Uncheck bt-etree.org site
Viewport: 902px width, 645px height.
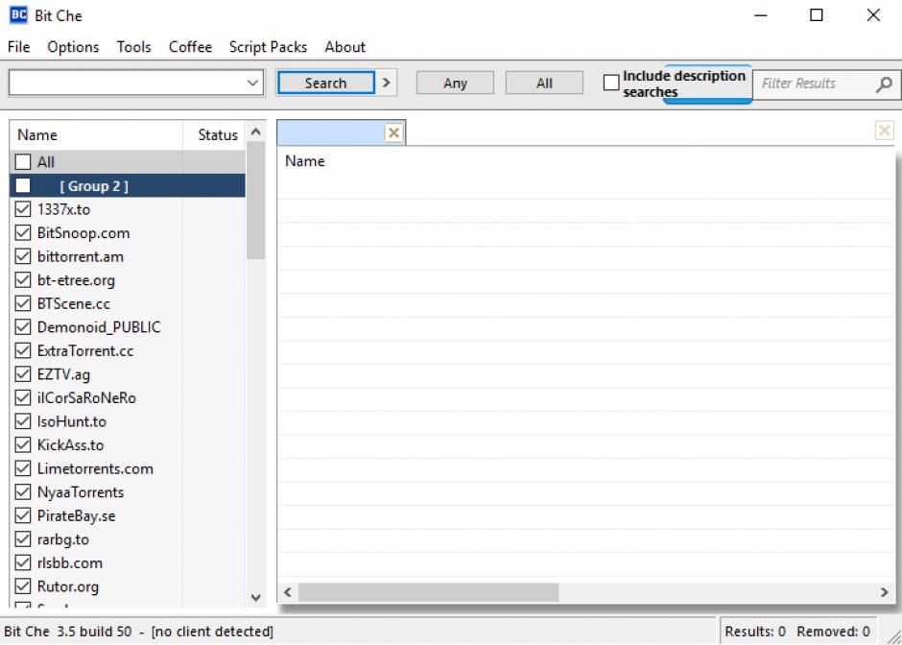pyautogui.click(x=23, y=280)
